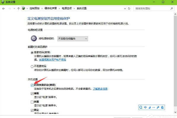
Task: Minimize the 系统设置 window
Action: click(154, 2)
